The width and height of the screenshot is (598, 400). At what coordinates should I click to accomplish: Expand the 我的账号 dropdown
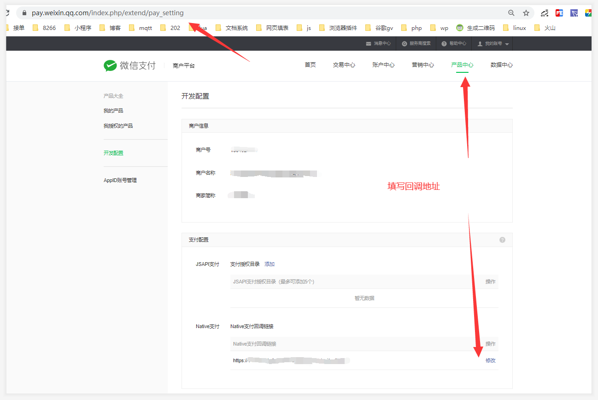pos(493,43)
